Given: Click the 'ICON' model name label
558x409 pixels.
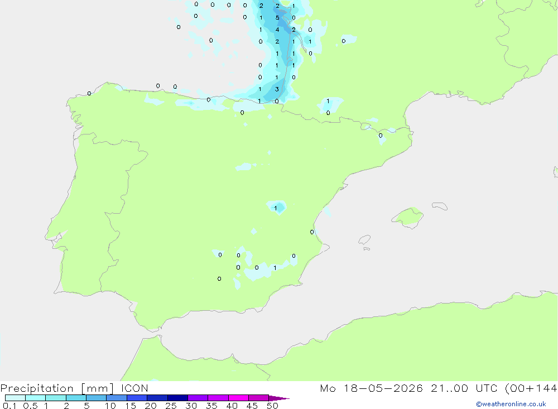Looking at the screenshot, I should [134, 388].
